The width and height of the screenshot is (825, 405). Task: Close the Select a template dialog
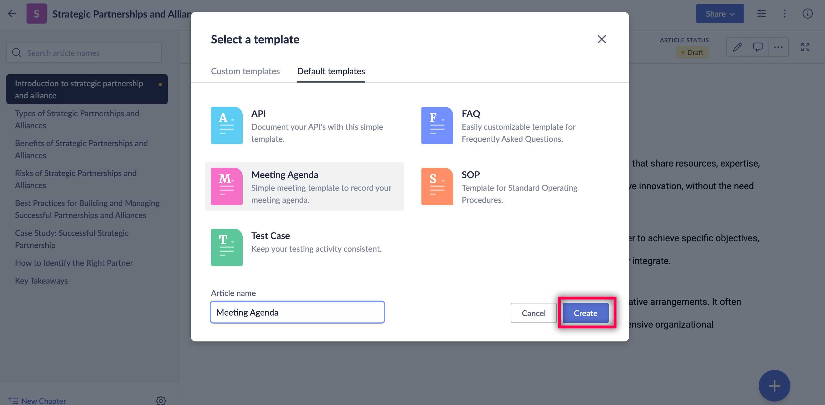click(x=602, y=39)
